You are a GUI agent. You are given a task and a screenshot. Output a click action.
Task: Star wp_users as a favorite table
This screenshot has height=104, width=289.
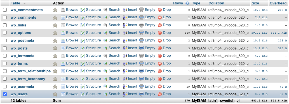55,94
